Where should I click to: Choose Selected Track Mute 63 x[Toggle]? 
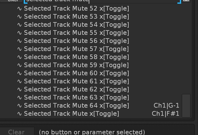click(76, 97)
